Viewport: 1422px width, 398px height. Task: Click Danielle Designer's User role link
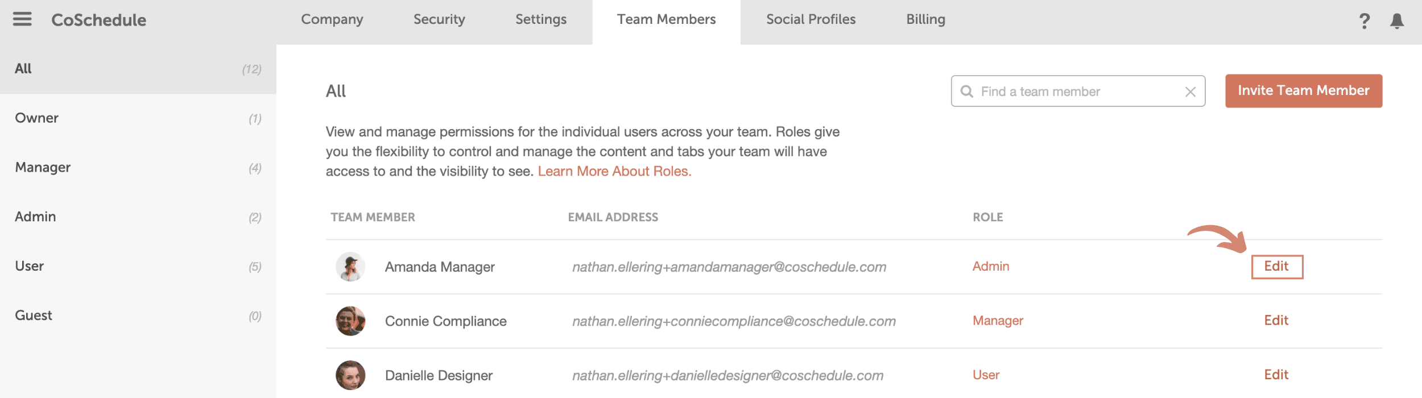[986, 375]
